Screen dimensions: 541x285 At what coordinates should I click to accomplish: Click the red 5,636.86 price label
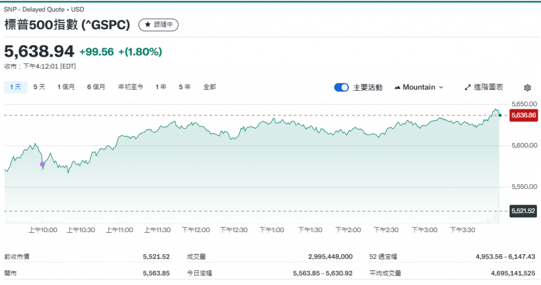click(x=523, y=115)
